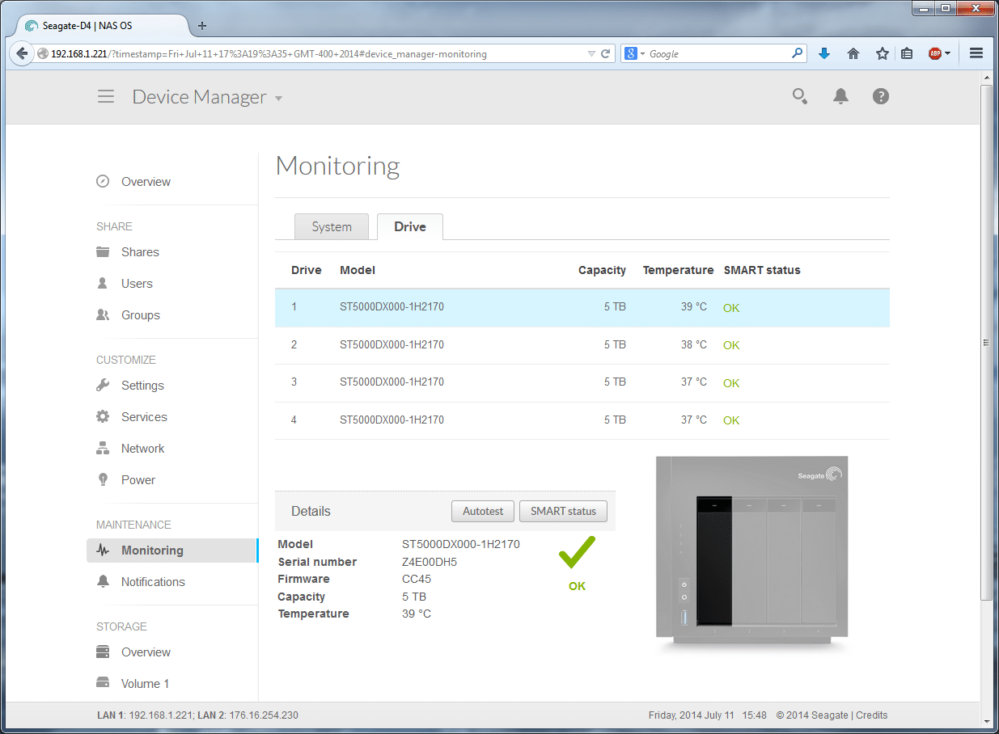Click the Temperature column header
Image resolution: width=999 pixels, height=734 pixels.
click(x=678, y=270)
